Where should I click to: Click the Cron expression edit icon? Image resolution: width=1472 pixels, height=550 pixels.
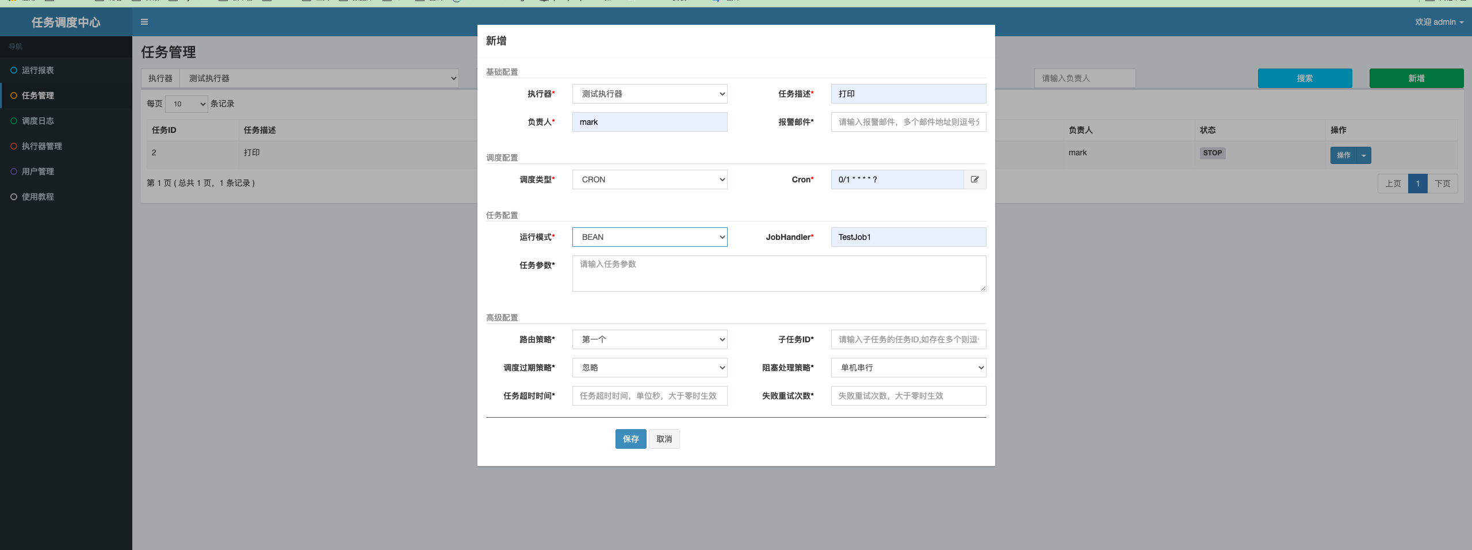point(974,179)
